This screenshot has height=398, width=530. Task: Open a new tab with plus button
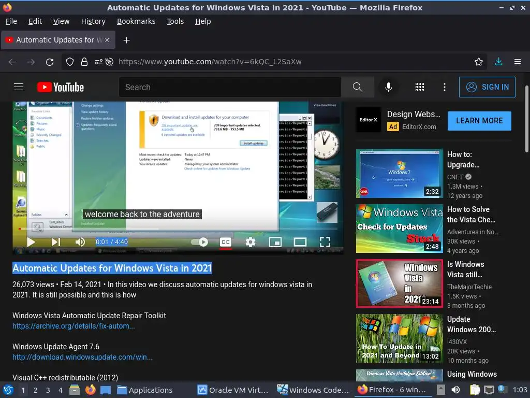coord(126,40)
